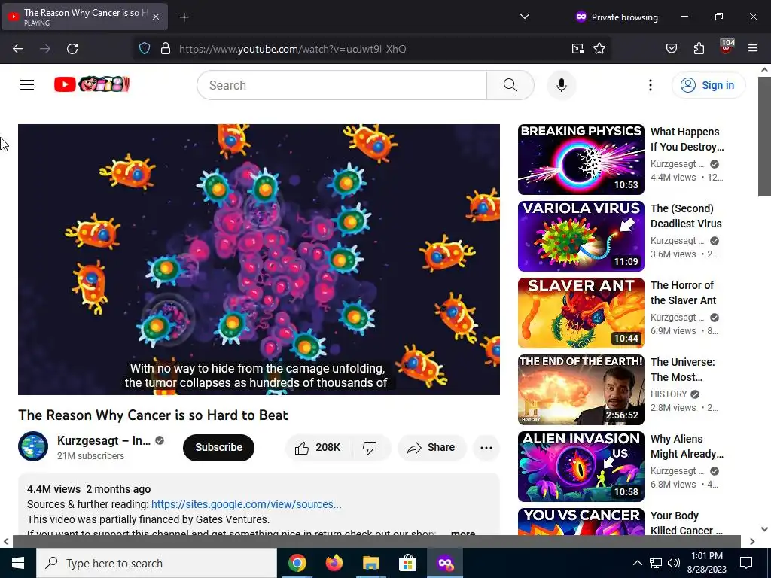
Task: Reload the page in the browser
Action: pos(72,49)
